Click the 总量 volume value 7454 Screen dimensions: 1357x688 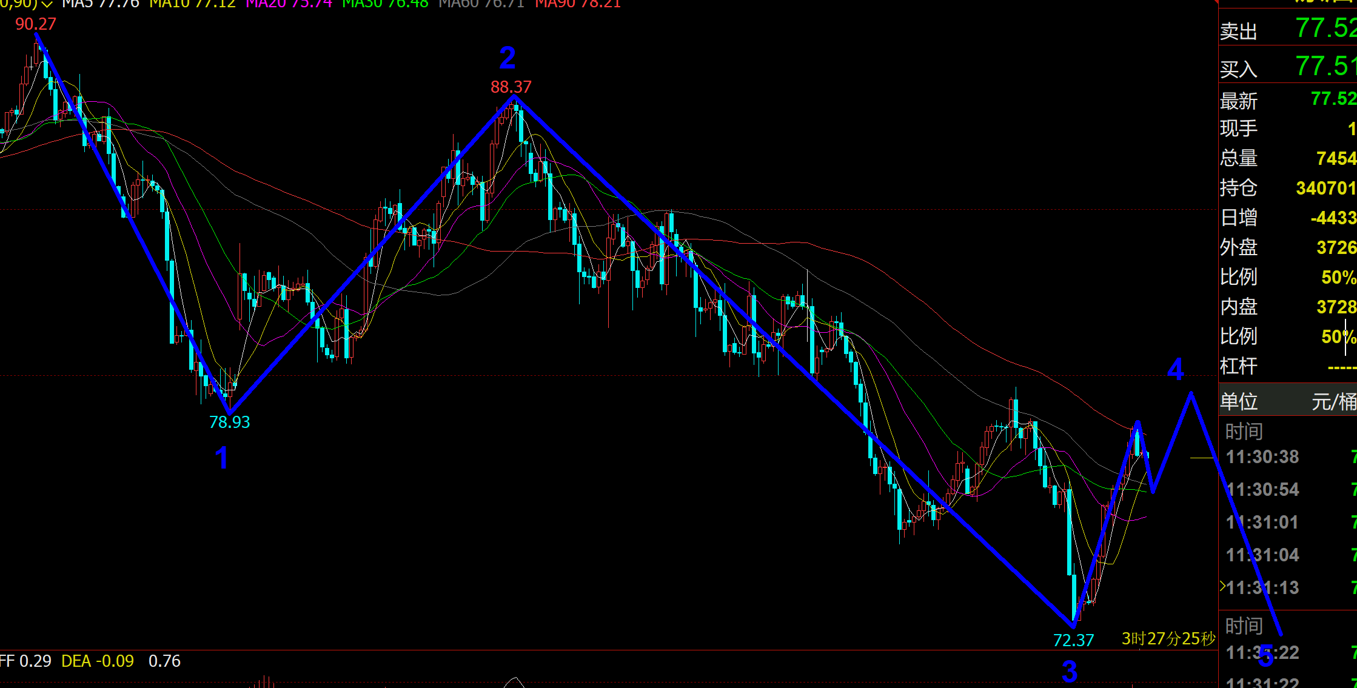1336,159
